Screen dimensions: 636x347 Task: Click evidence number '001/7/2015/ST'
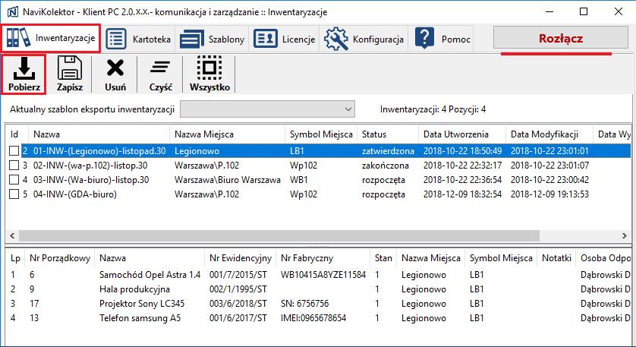238,275
